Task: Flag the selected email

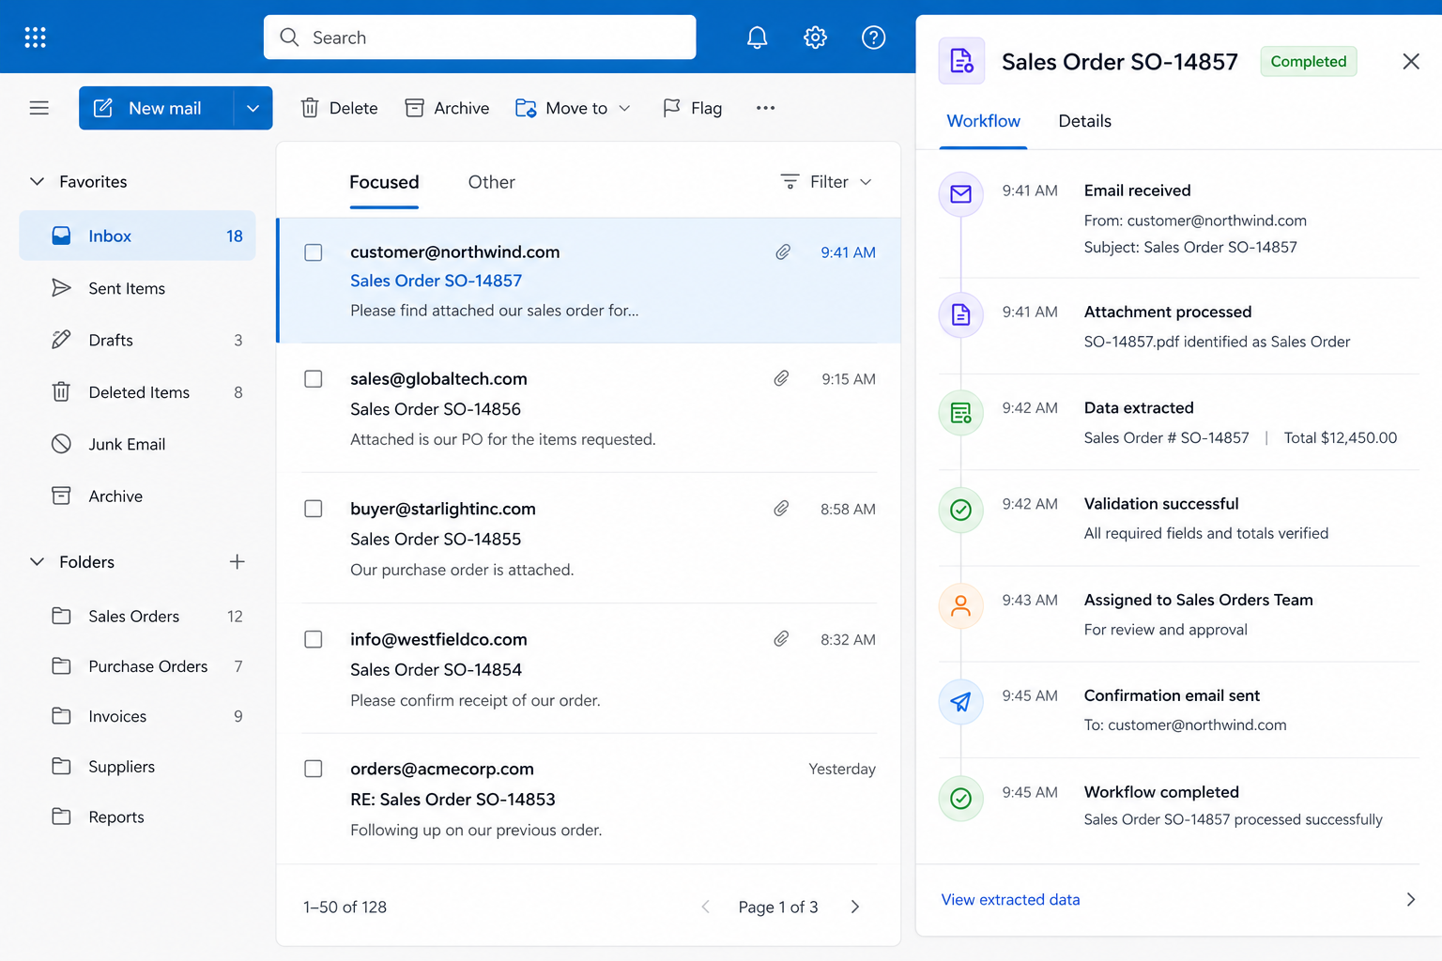Action: coord(692,108)
